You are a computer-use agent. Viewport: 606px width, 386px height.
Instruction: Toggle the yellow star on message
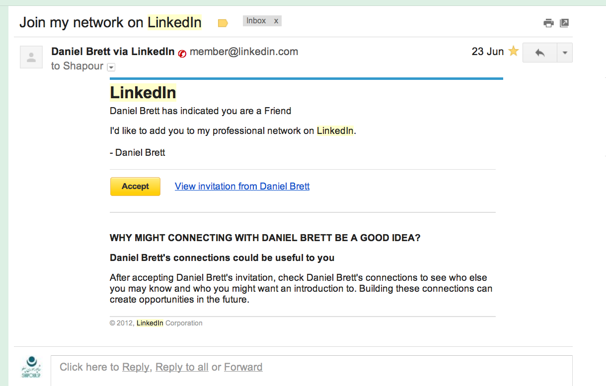pos(514,51)
